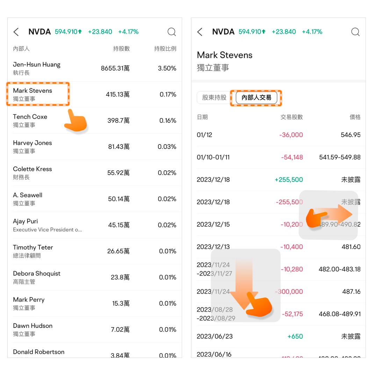Open search icon on right panel

[x=355, y=32]
